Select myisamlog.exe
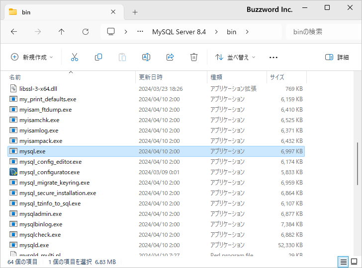 point(156,131)
